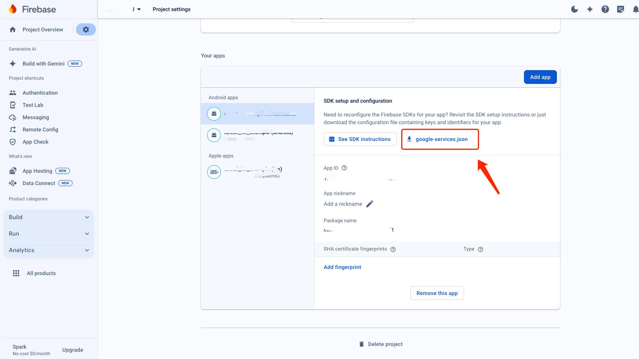Go to Remote Config in sidebar
Image resolution: width=639 pixels, height=359 pixels.
coord(40,130)
